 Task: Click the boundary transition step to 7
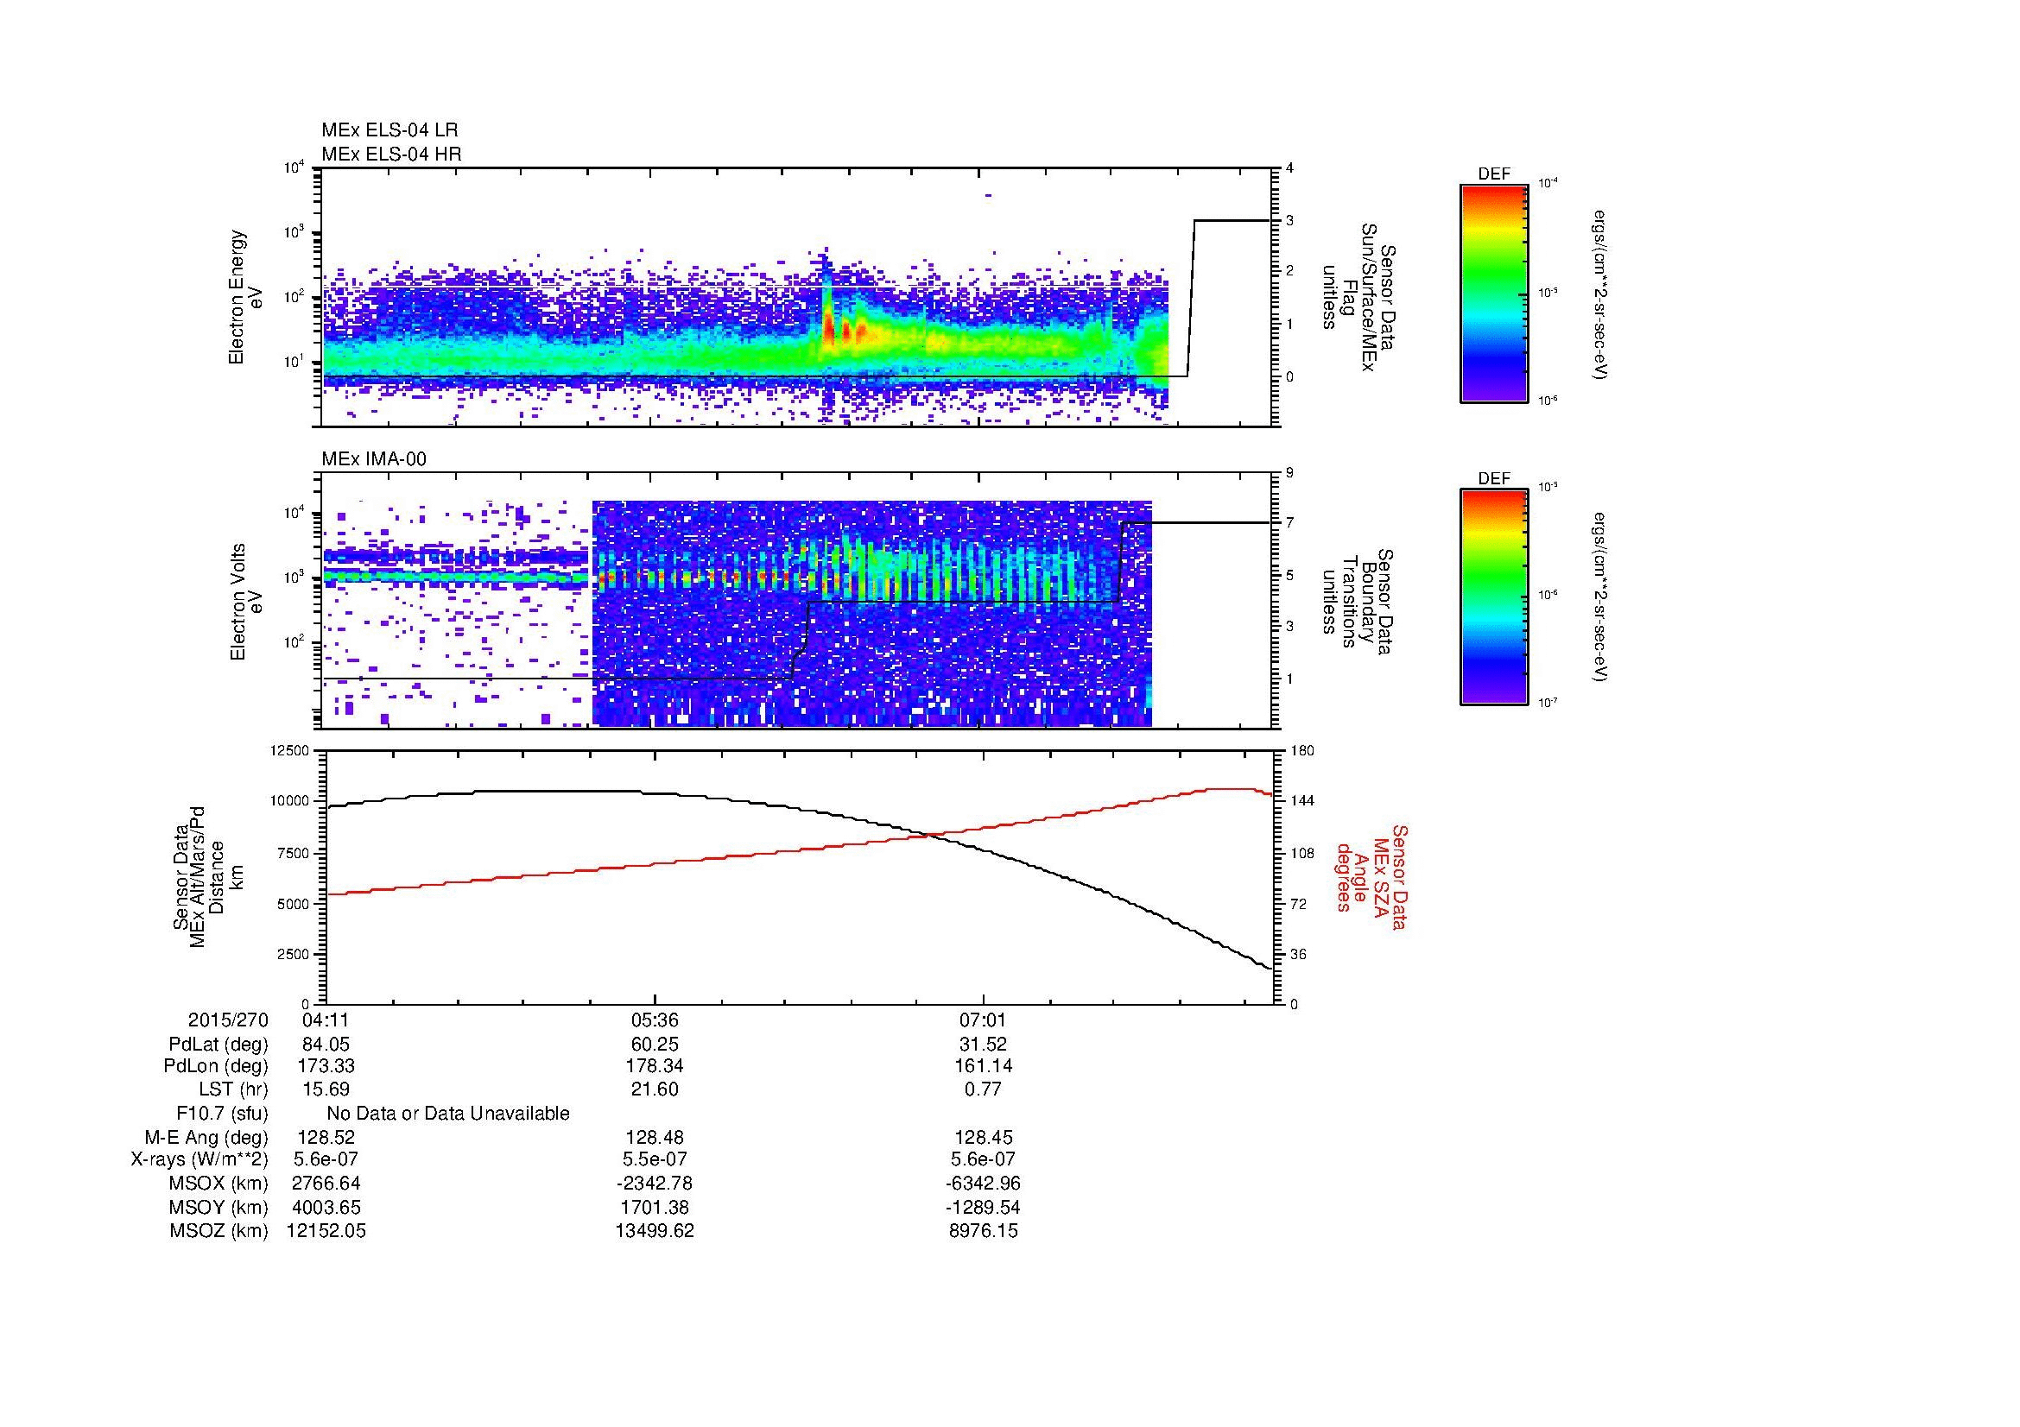(x=1122, y=563)
